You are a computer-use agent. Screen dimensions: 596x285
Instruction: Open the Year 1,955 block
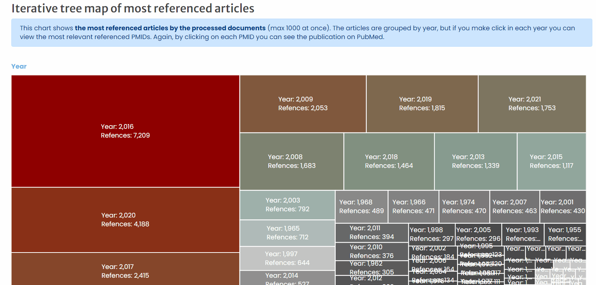565,234
